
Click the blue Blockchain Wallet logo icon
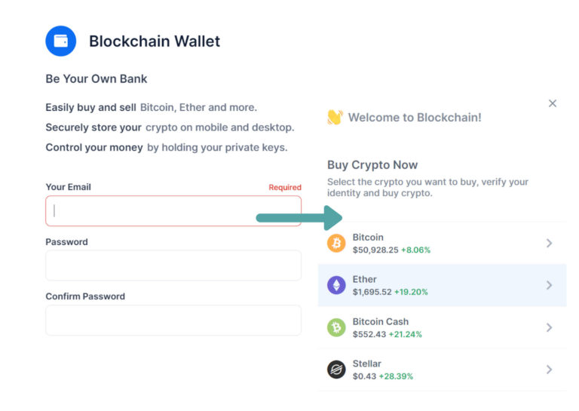coord(60,41)
